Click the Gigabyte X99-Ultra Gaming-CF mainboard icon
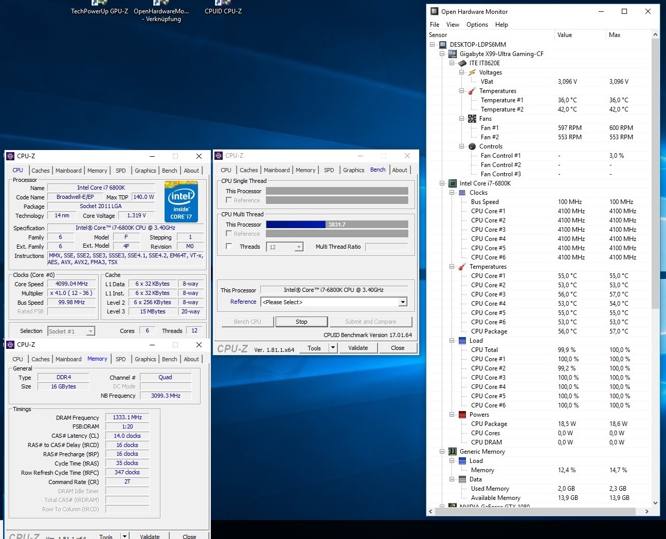666x539 pixels. [453, 54]
